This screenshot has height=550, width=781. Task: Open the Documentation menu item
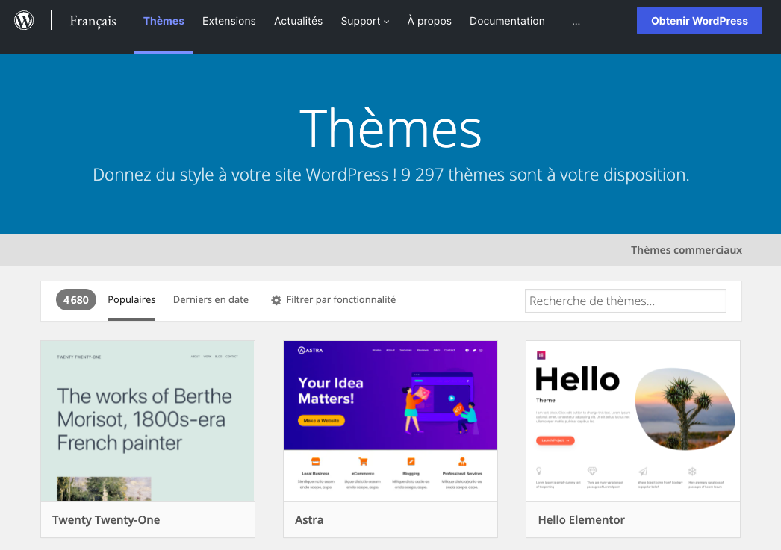click(x=507, y=21)
